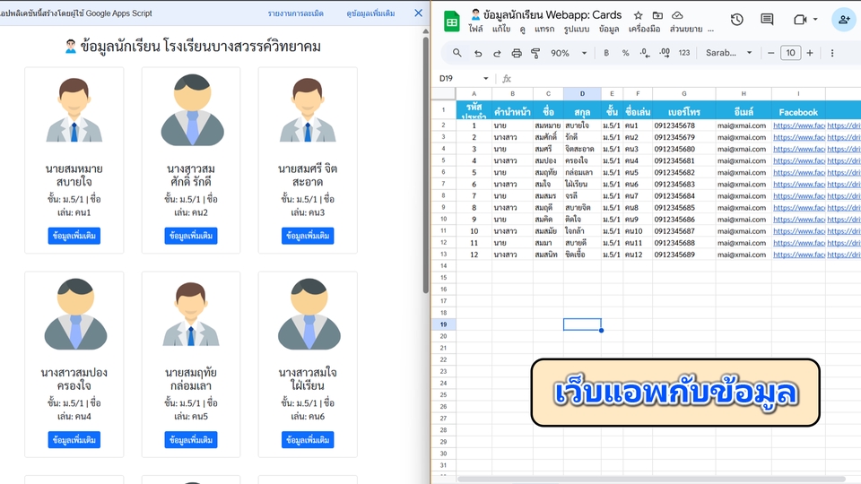The image size is (861, 484).
Task: Click ข้อมูลเพิ่มเติม button for คน3
Action: pyautogui.click(x=308, y=236)
